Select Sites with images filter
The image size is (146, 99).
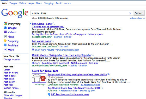(13, 95)
